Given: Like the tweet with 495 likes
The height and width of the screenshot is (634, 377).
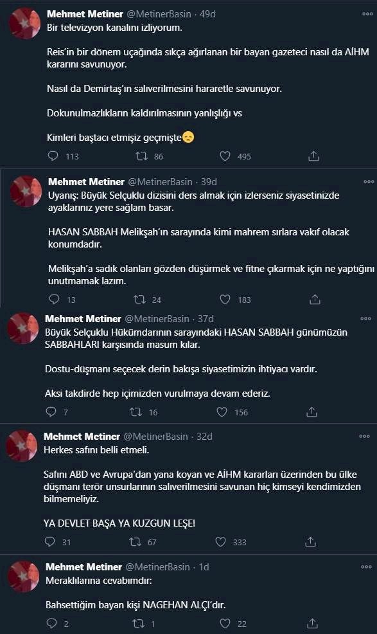Looking at the screenshot, I should click(x=225, y=156).
